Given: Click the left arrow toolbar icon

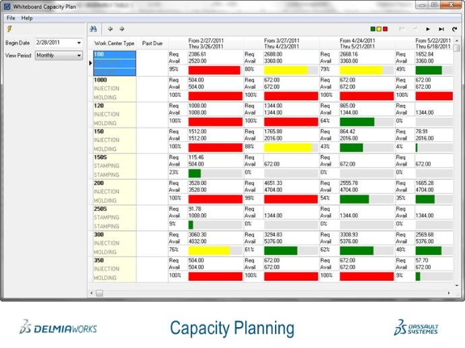Looking at the screenshot, I should click(111, 29).
